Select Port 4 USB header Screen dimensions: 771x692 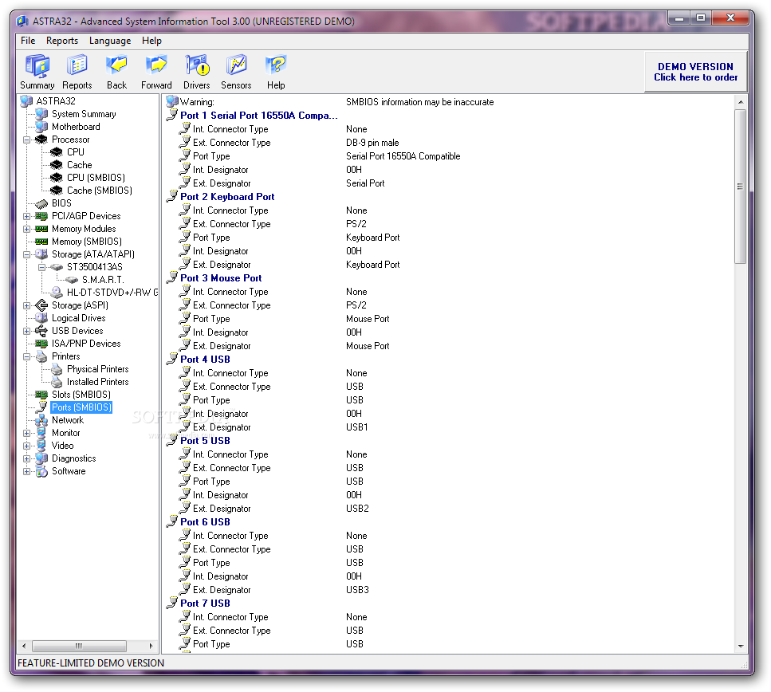pos(205,360)
